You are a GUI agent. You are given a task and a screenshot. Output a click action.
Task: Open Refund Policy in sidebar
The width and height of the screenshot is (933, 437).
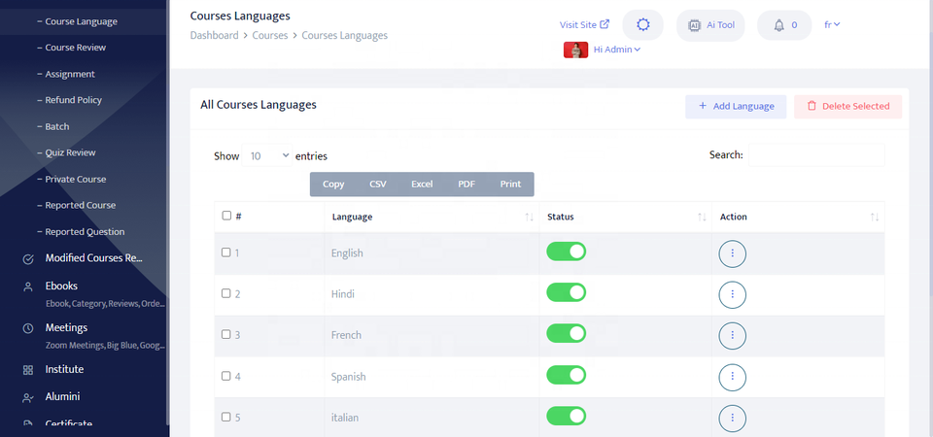tap(73, 100)
